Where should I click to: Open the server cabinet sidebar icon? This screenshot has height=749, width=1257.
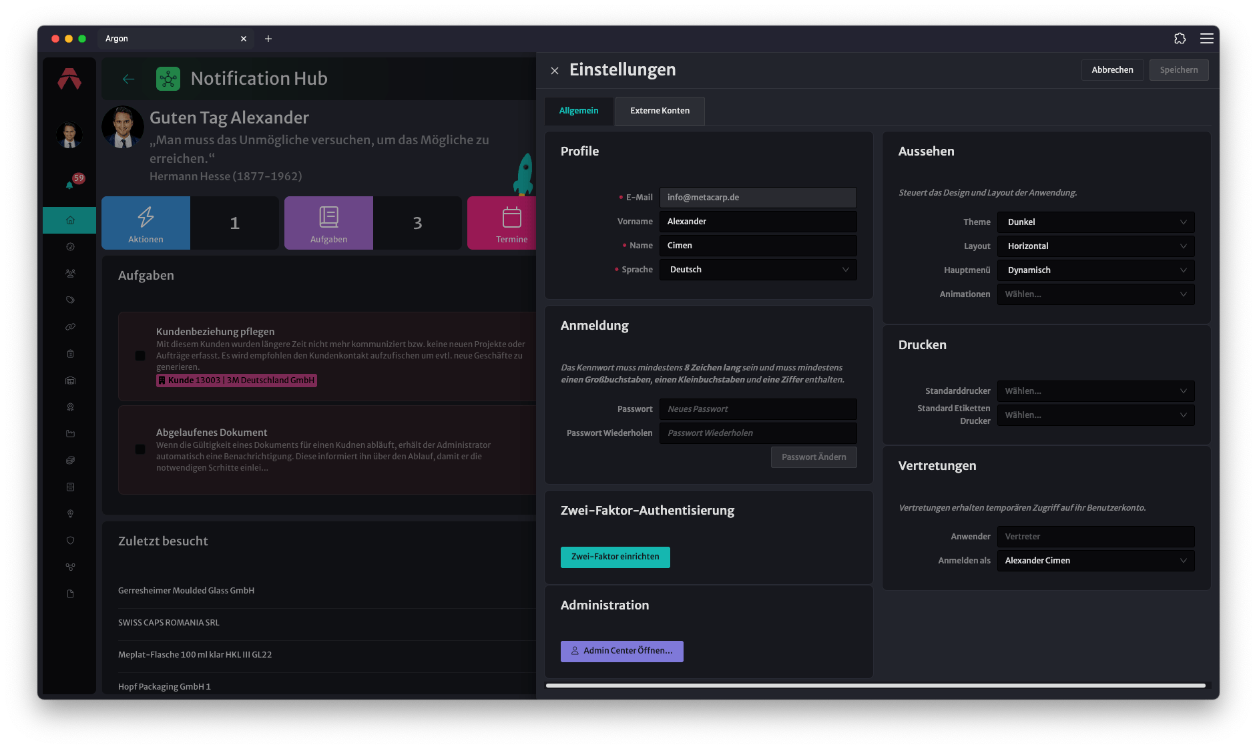coord(70,487)
